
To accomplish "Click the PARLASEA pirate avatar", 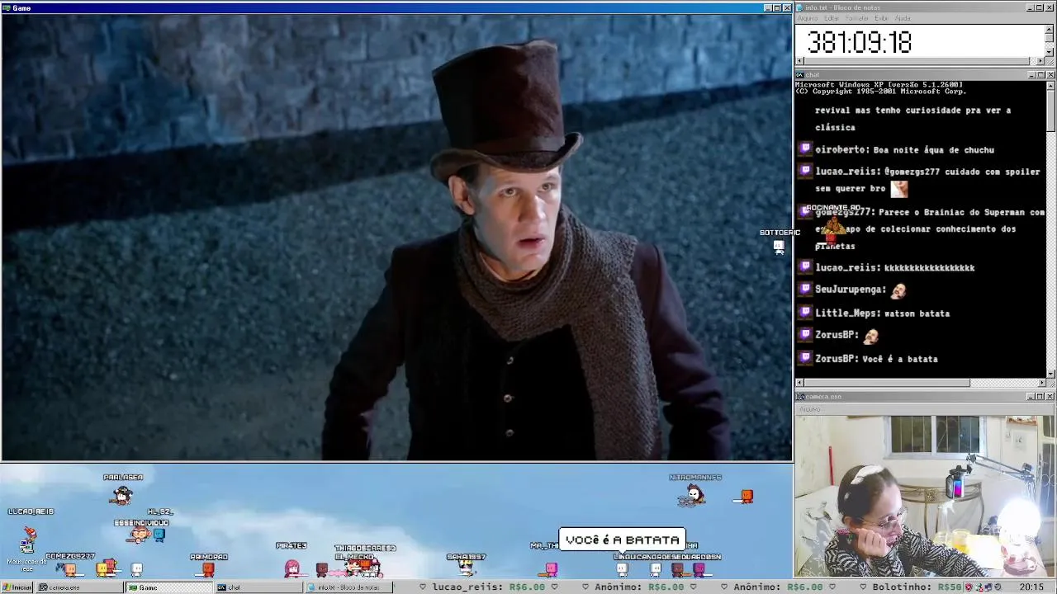I will click(x=122, y=494).
